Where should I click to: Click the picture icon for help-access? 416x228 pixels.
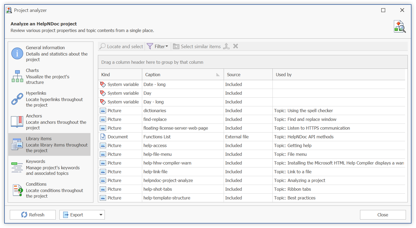103,145
